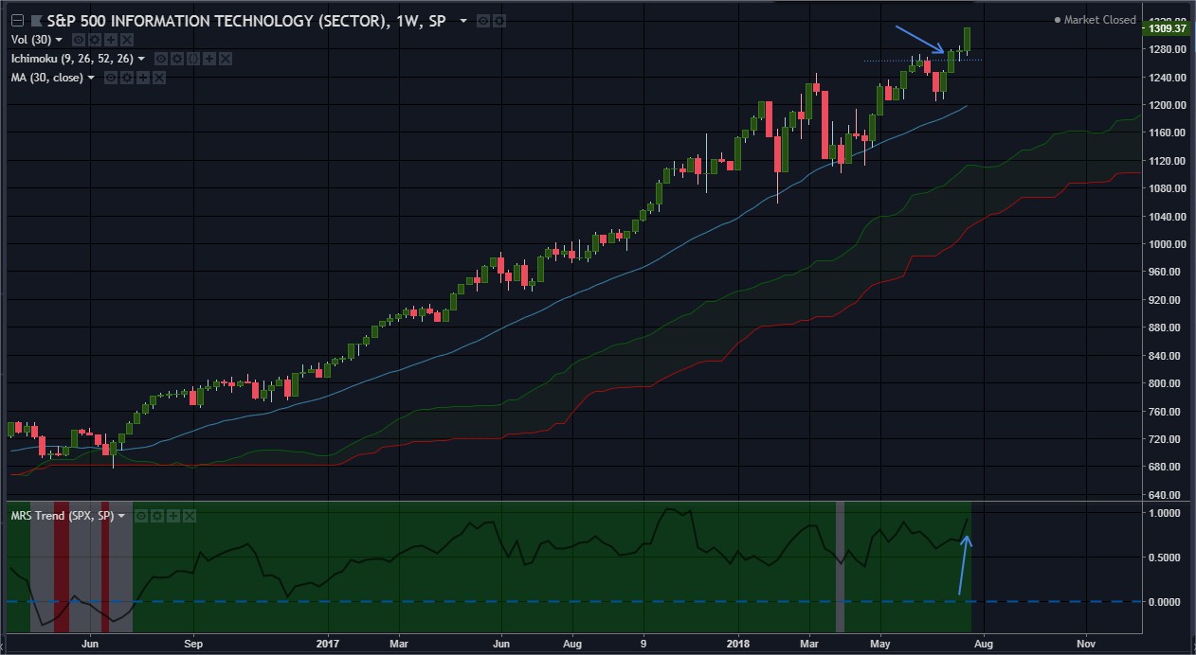Remove the Ichimoku indicator
The image size is (1196, 655).
tap(226, 59)
